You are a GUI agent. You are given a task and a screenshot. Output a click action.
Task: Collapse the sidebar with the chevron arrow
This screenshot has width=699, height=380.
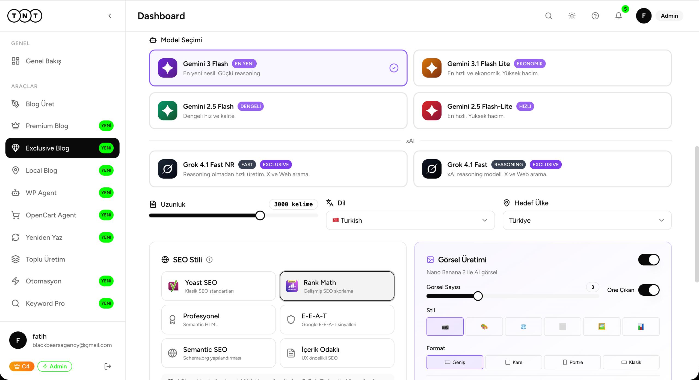110,16
